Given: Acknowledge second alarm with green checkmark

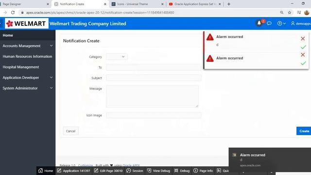Looking at the screenshot, I should tap(303, 63).
